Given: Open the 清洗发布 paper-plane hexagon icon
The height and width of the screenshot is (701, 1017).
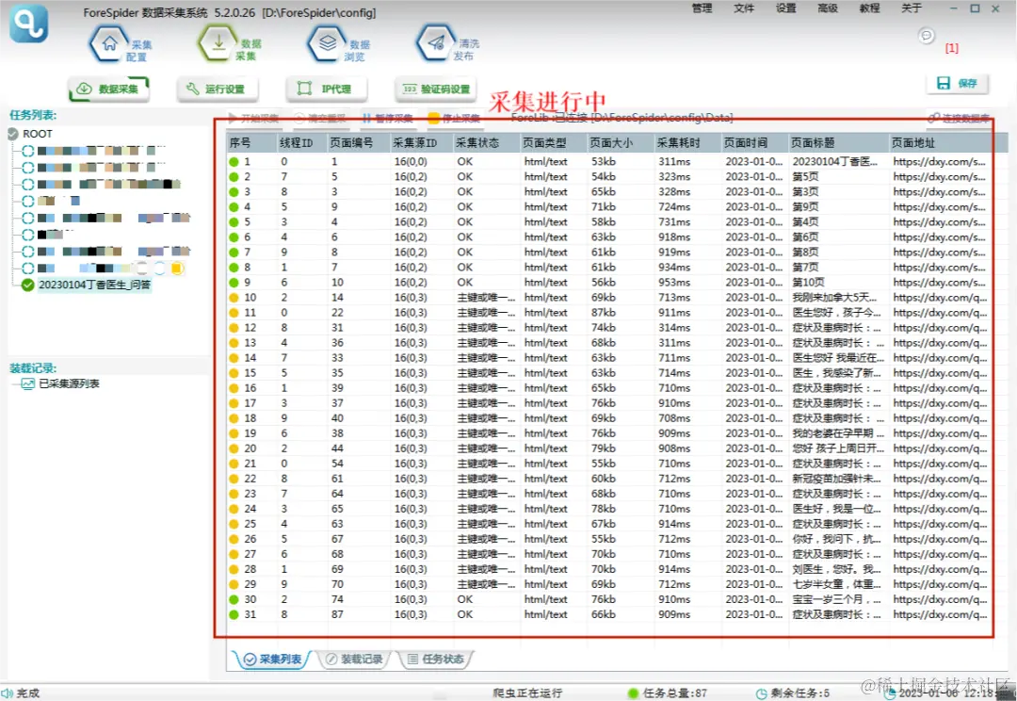Looking at the screenshot, I should pyautogui.click(x=437, y=42).
